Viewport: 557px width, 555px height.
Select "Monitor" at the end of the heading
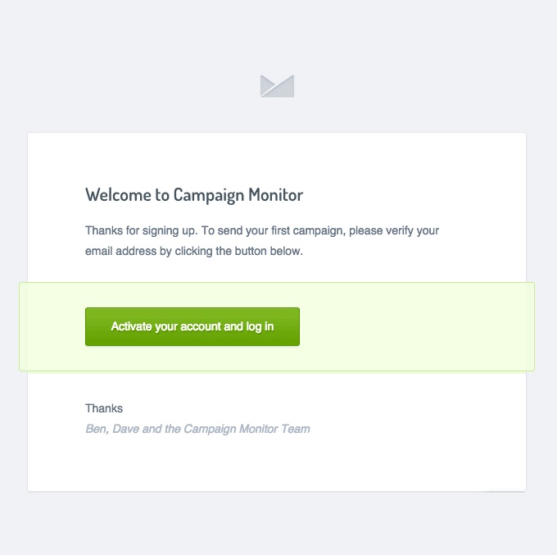tap(275, 195)
